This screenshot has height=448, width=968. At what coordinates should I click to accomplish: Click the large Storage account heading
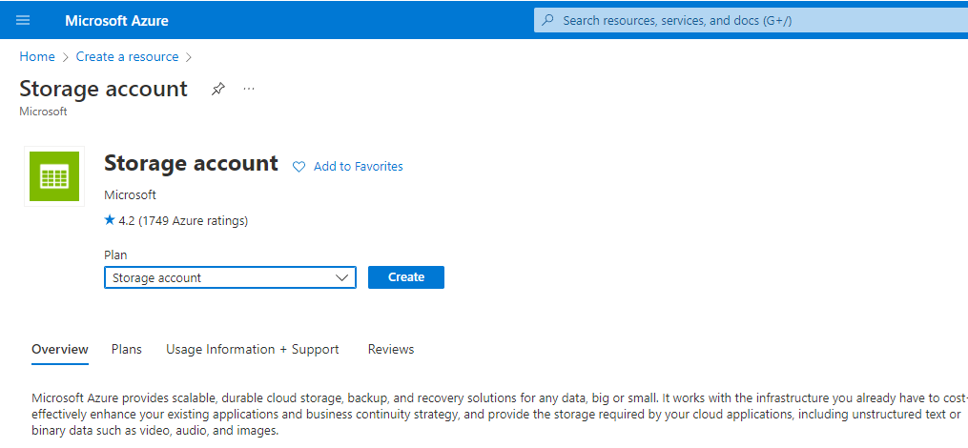click(x=192, y=164)
